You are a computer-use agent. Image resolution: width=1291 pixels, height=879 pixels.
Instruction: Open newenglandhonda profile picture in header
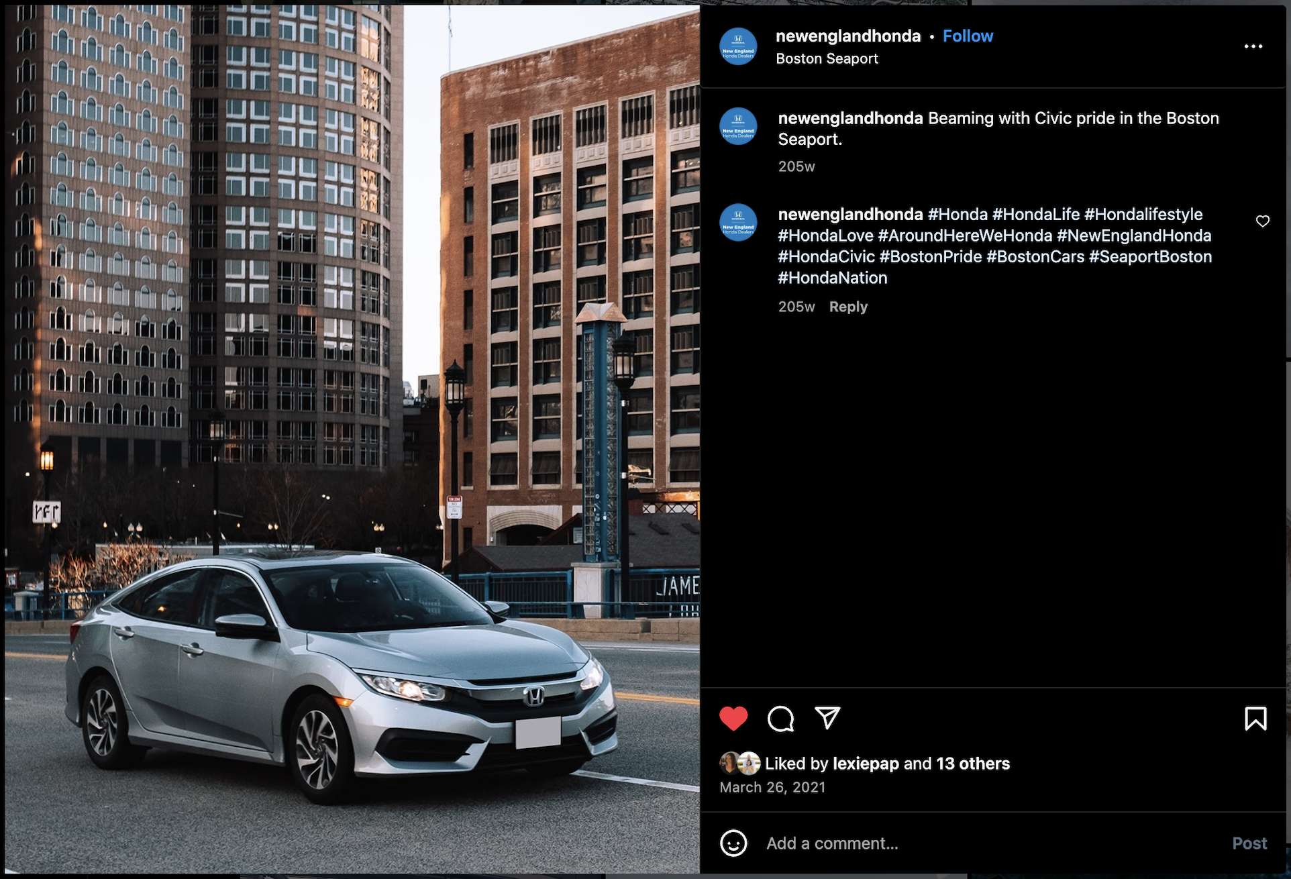[738, 46]
